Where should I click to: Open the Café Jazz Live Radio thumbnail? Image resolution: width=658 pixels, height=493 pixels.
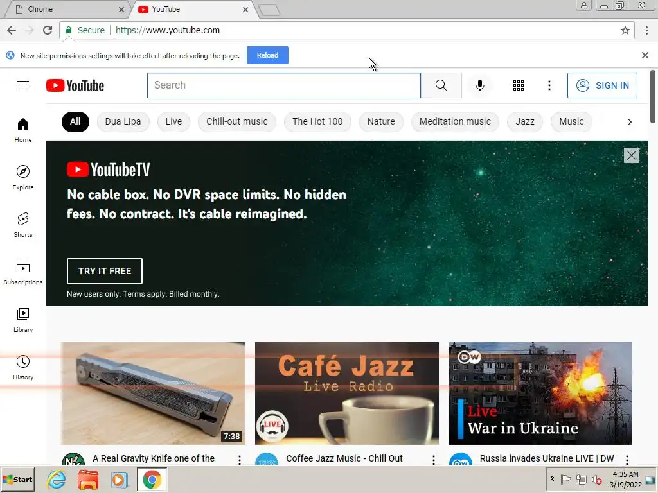click(346, 394)
